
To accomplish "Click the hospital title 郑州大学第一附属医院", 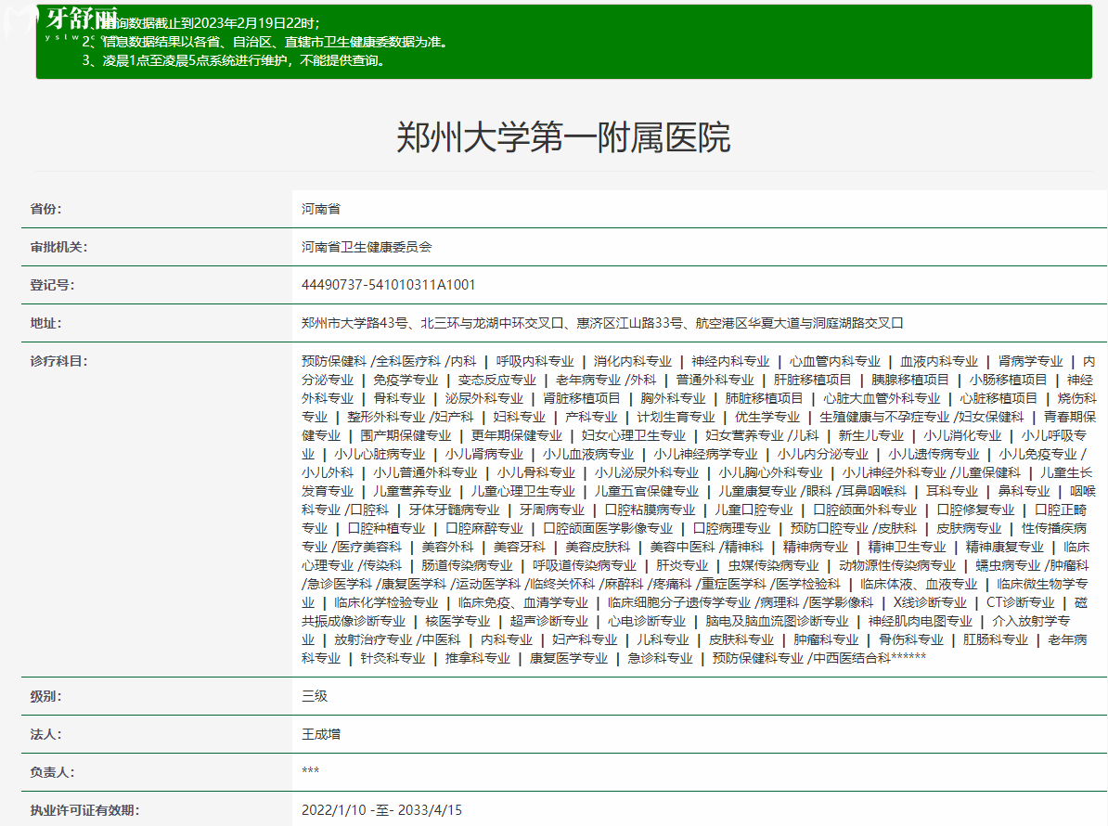I will pos(563,137).
